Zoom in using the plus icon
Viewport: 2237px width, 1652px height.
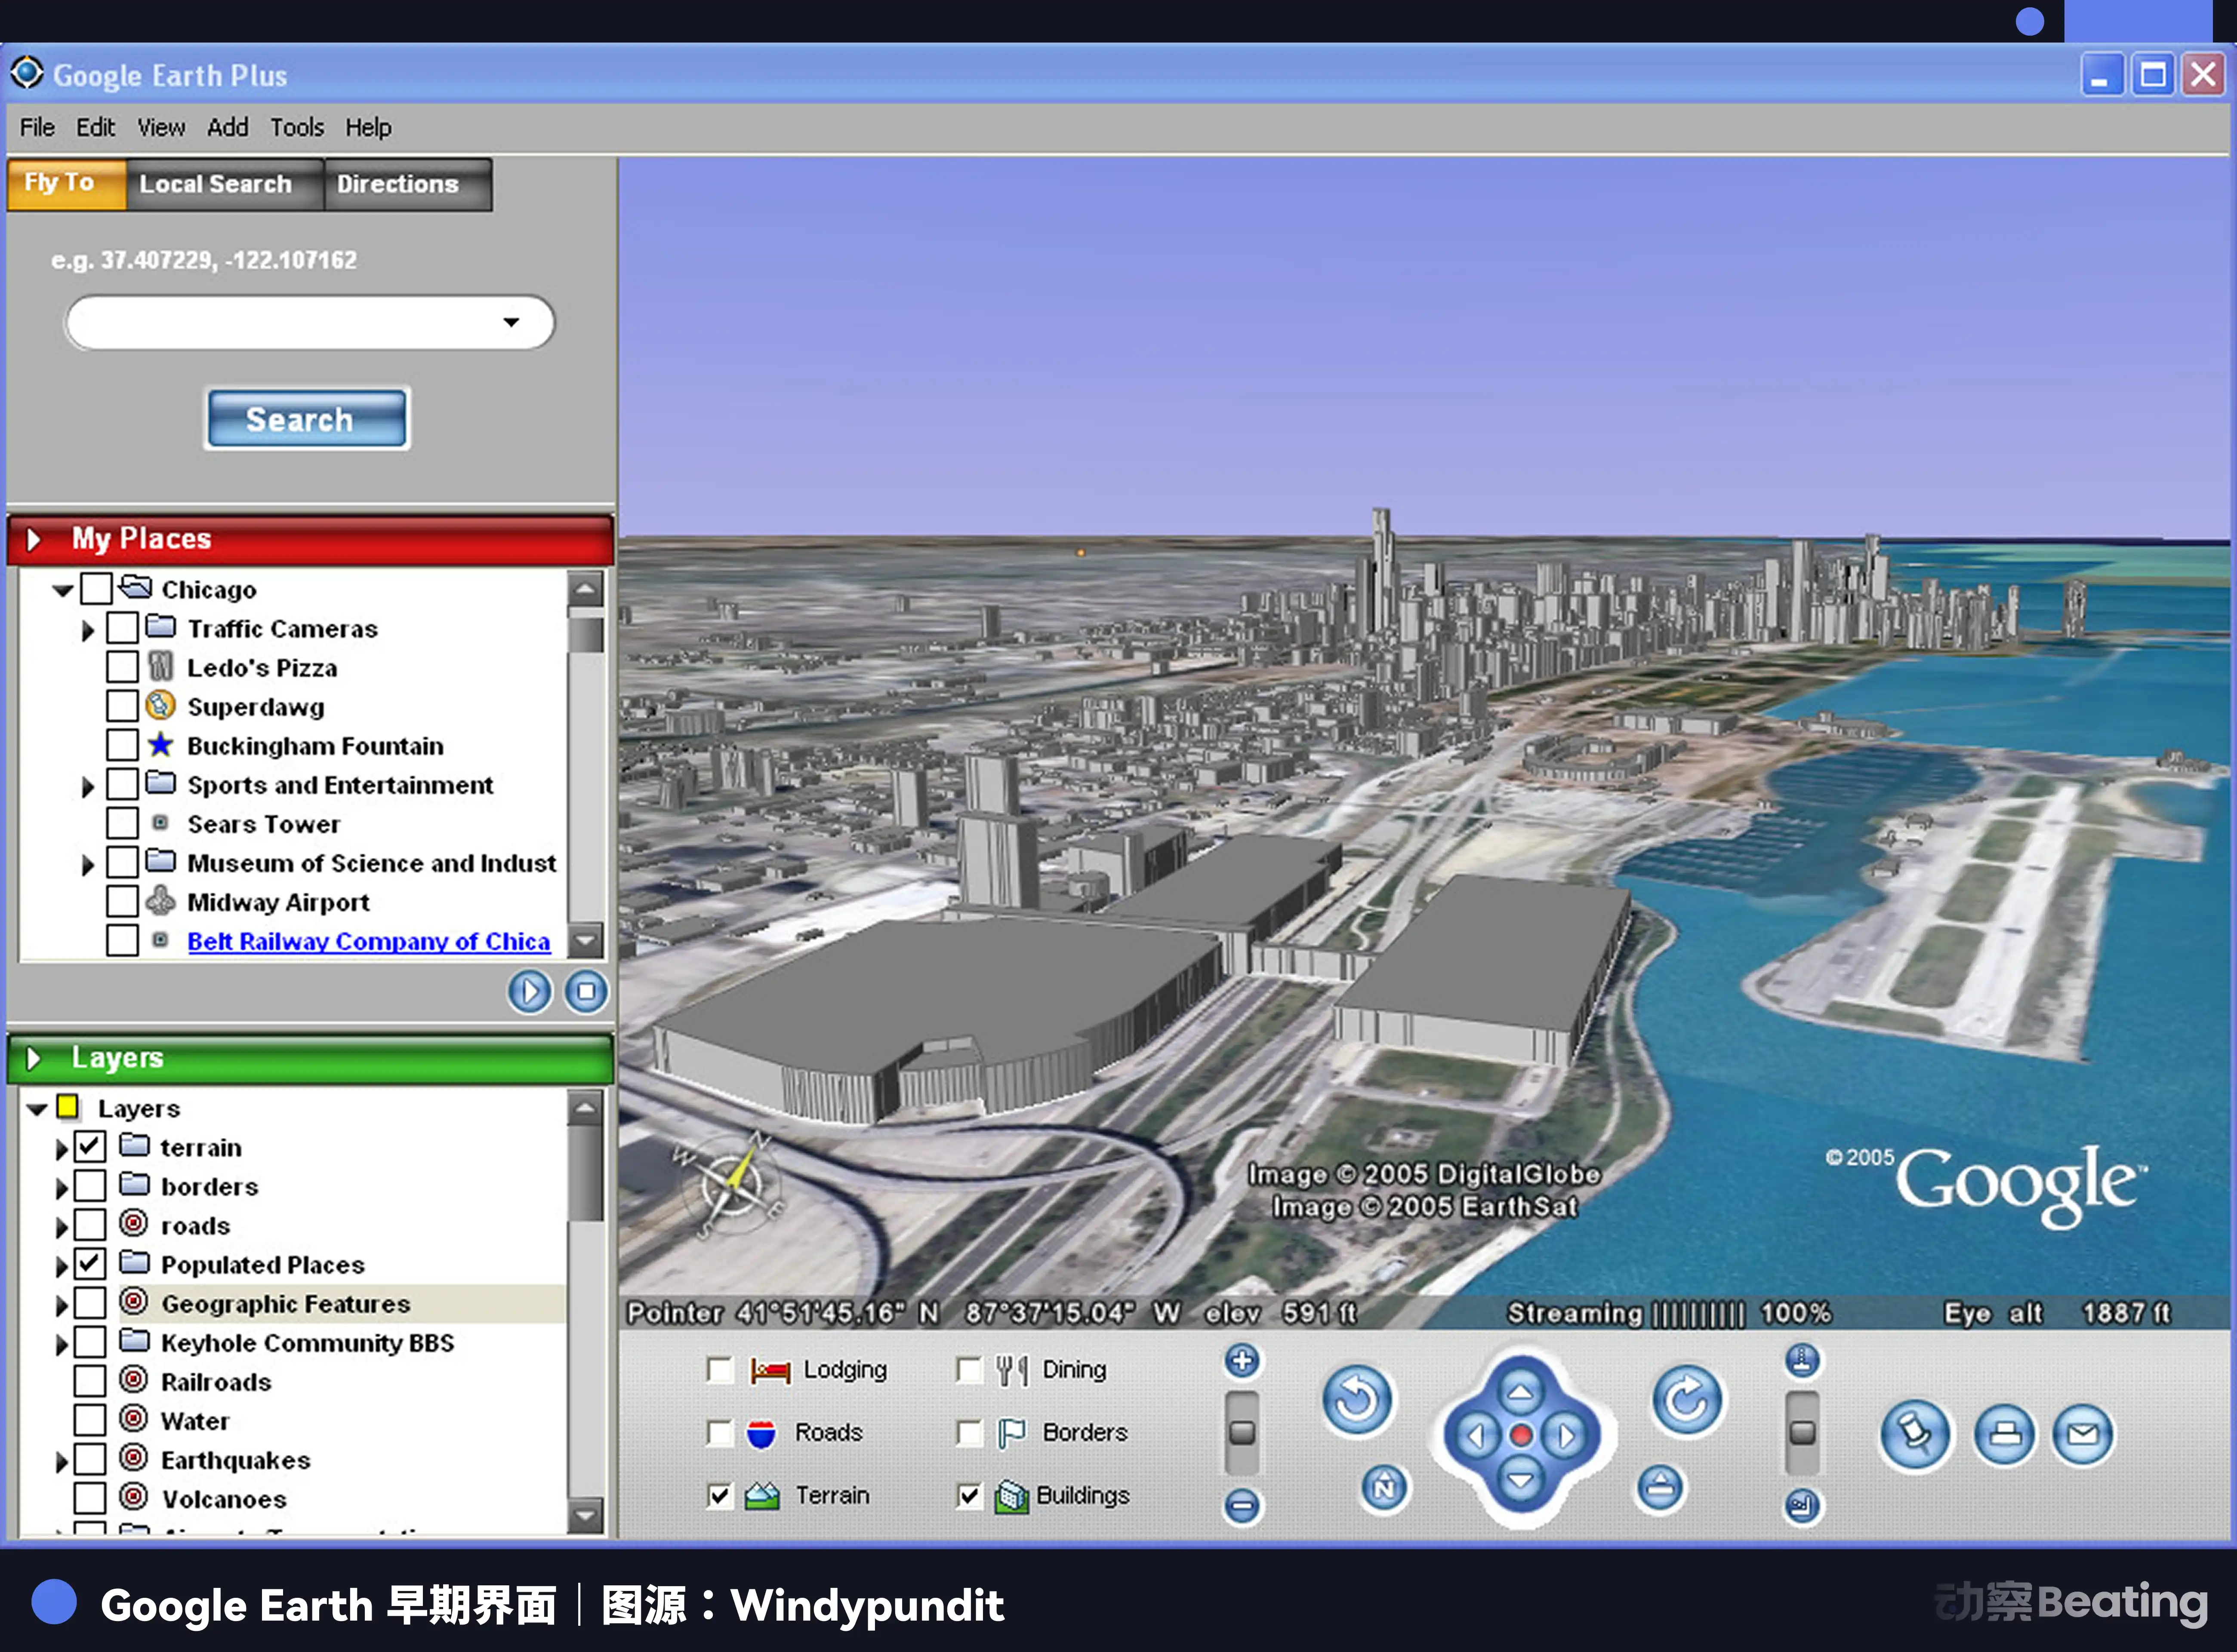tap(1242, 1361)
